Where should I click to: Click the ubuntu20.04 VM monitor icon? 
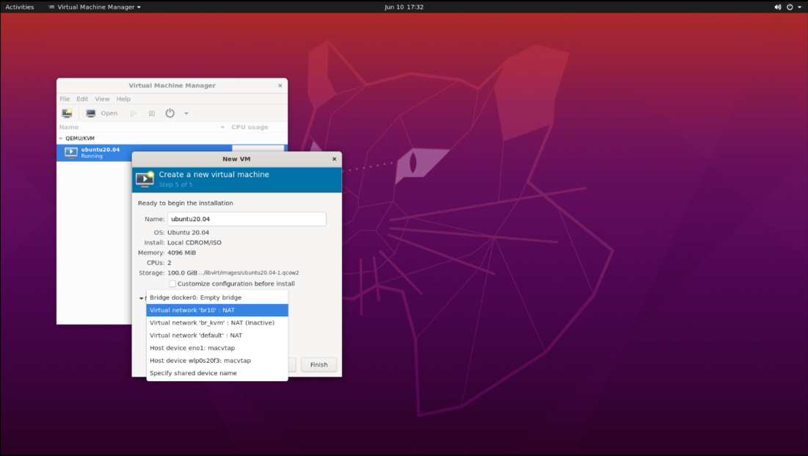(x=71, y=152)
